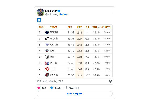Screen dimensions: 157x104
Task: Click the blue reply bubble icon
Action: click(52, 88)
